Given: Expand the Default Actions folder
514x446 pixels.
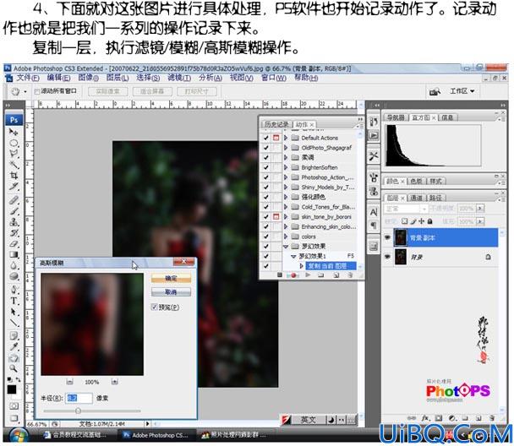Looking at the screenshot, I should click(286, 138).
